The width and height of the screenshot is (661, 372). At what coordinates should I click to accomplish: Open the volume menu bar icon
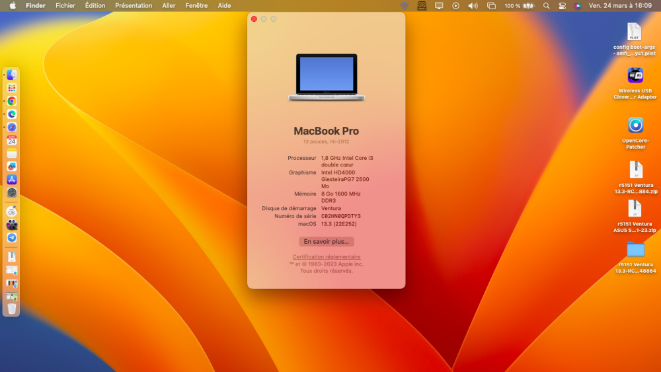(473, 5)
